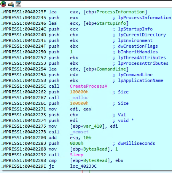Screen dimensions: 172x173
Task: Select the StartupInfo variable operand
Action: click(111, 23)
